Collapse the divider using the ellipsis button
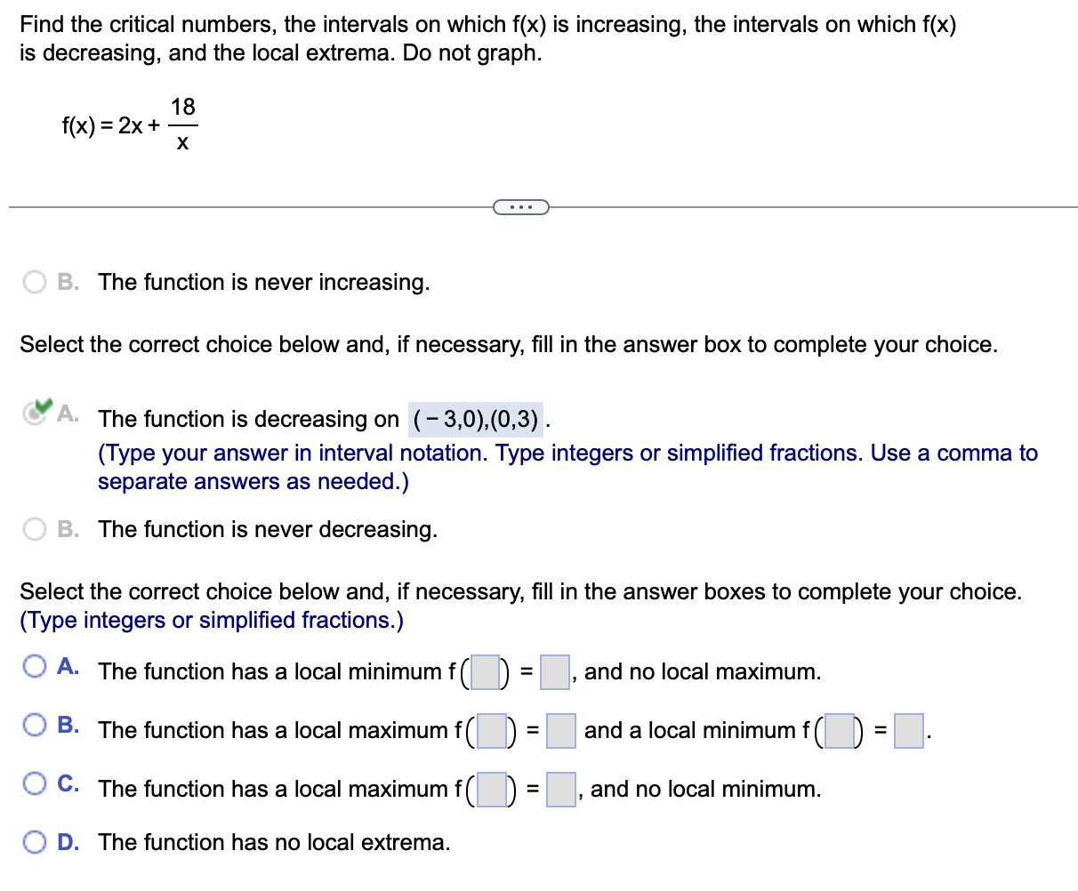Viewport: 1078px width, 891px height. 522,205
